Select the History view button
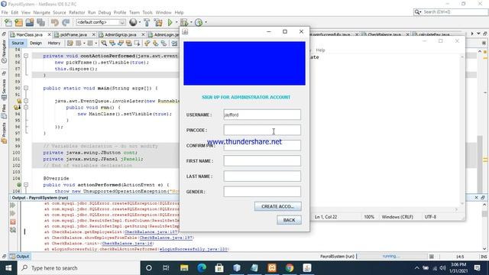 tap(54, 43)
